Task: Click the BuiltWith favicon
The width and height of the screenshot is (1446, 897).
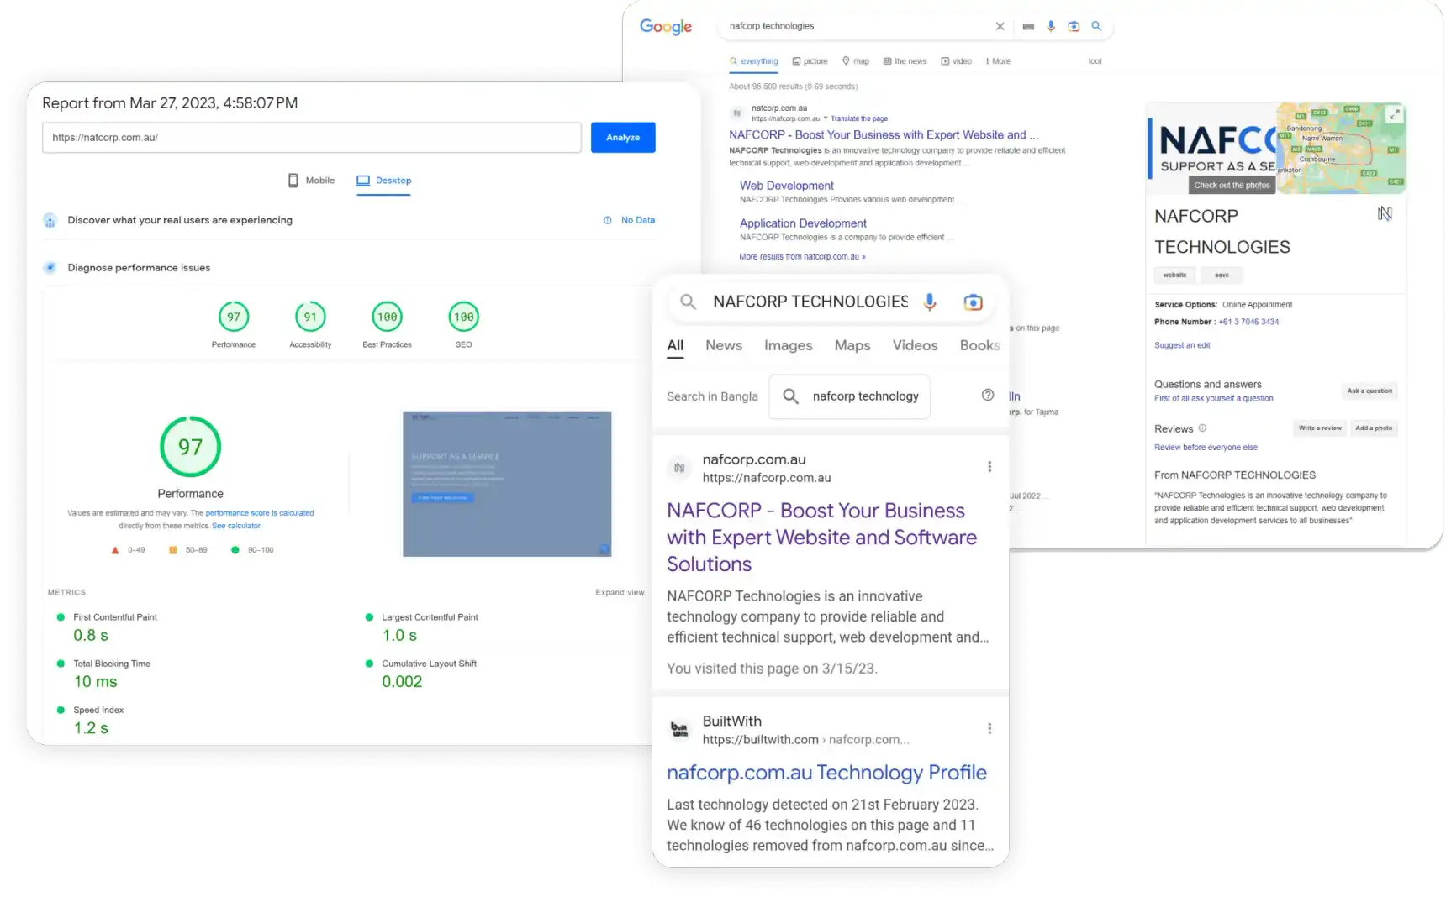Action: tap(679, 730)
